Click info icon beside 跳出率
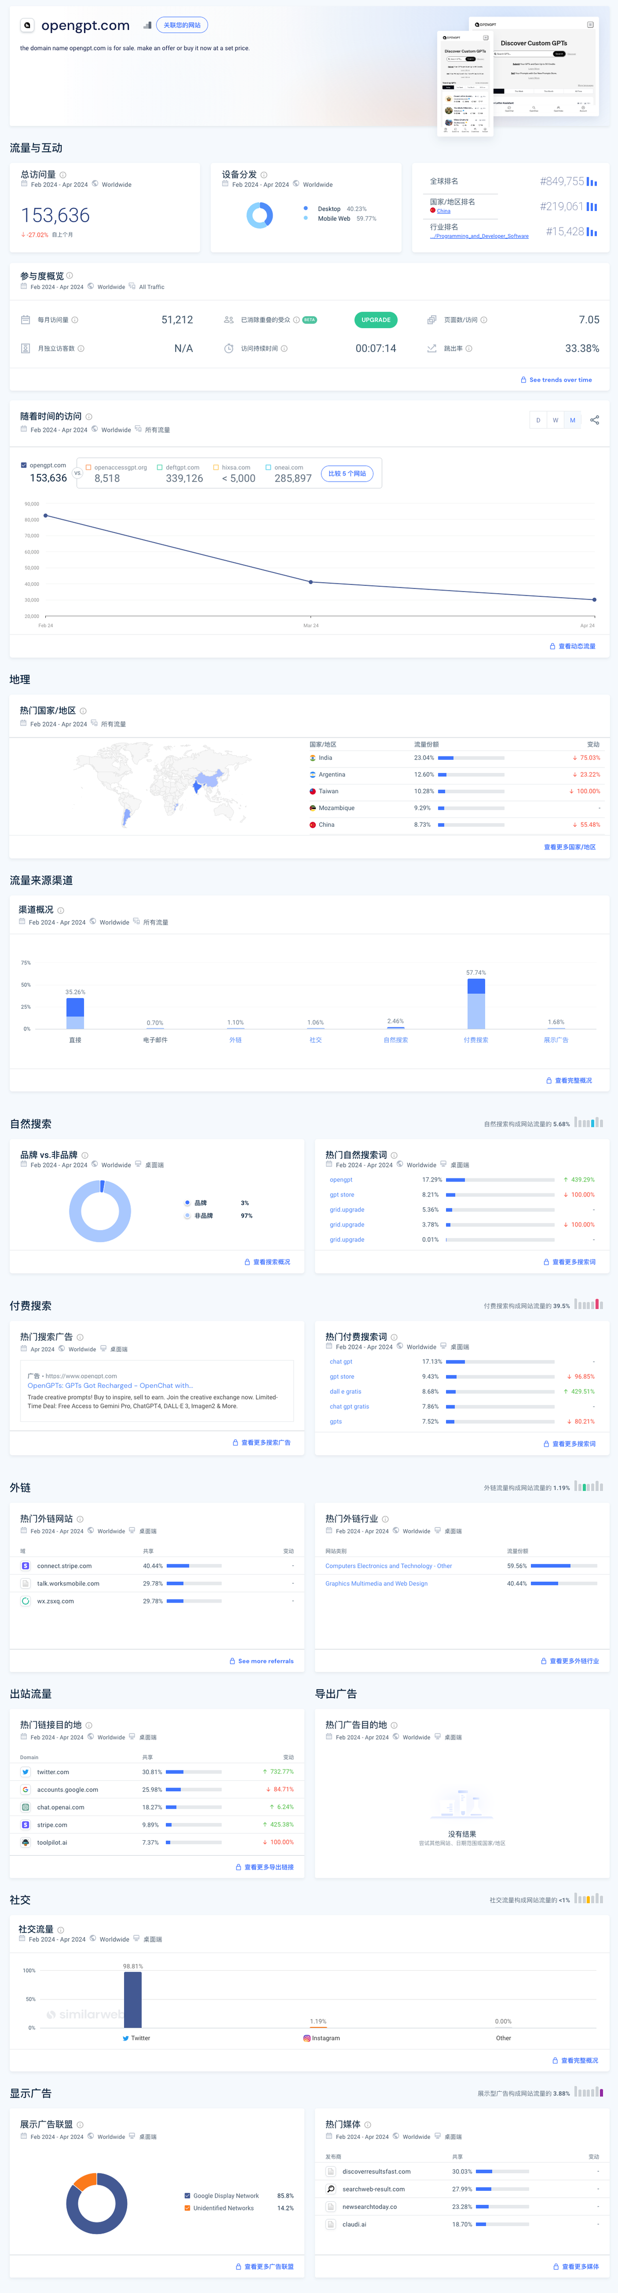The width and height of the screenshot is (618, 2293). 469,349
